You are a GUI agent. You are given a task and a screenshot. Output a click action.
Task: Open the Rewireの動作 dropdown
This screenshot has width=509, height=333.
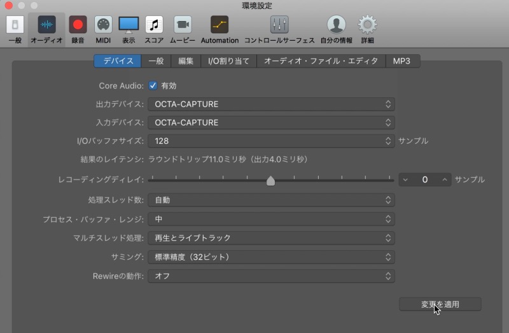(x=272, y=276)
